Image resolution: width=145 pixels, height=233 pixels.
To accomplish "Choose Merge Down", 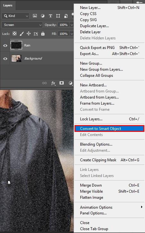I will (91, 185).
